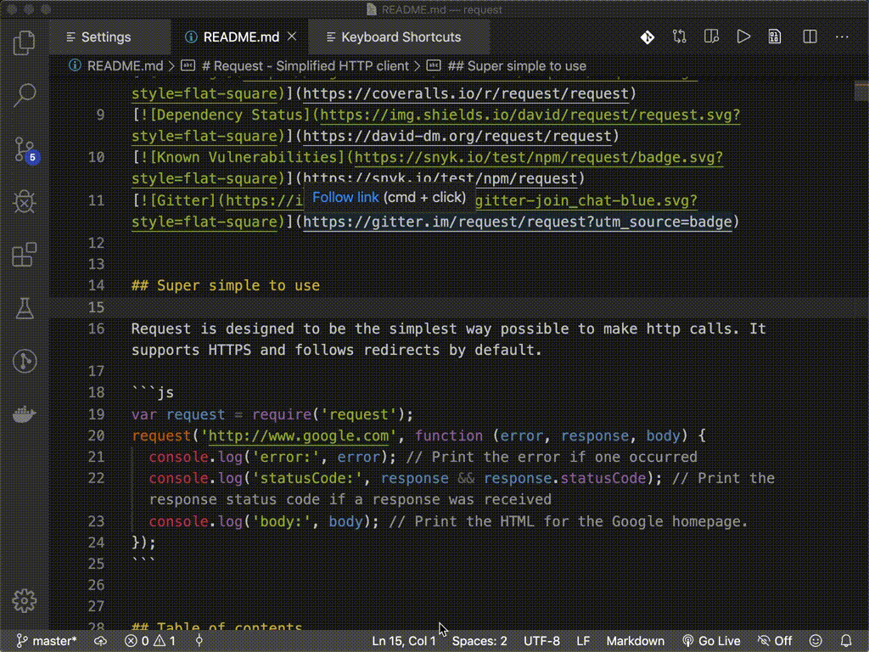Viewport: 869px width, 652px height.
Task: Click the cloud synchronize changes icon in the status bar
Action: (100, 641)
